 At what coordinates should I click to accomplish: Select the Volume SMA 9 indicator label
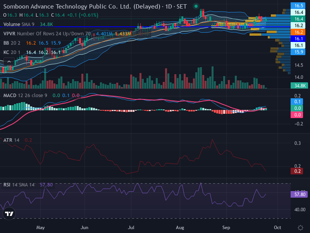point(19,24)
